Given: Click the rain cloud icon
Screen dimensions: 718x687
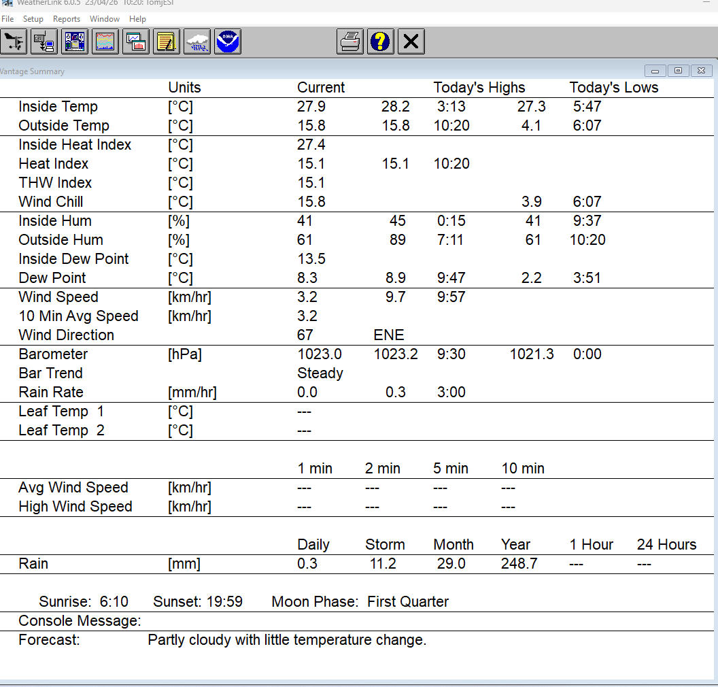Looking at the screenshot, I should click(x=197, y=42).
